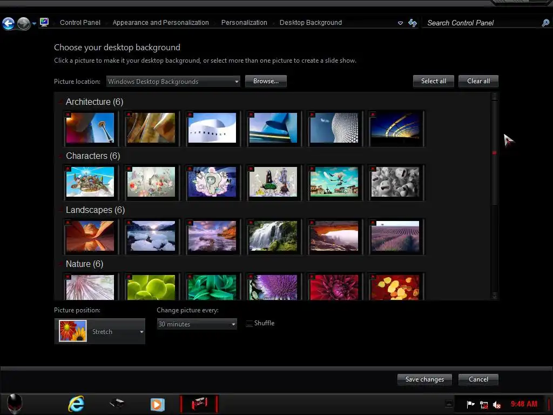Select Desktop Background breadcrumb
Viewport: 553px width, 415px height.
[x=311, y=23]
